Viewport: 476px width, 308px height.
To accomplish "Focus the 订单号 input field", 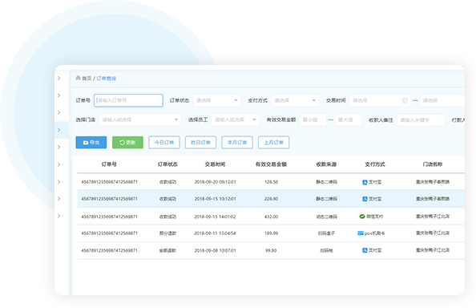I will (128, 100).
